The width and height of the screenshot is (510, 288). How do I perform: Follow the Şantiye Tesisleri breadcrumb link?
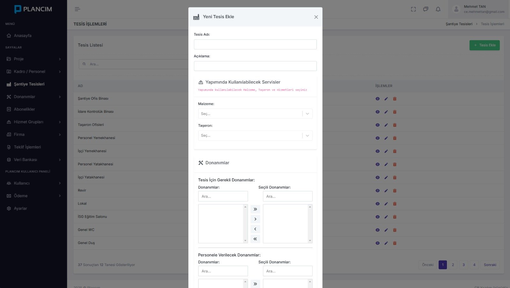coord(459,24)
